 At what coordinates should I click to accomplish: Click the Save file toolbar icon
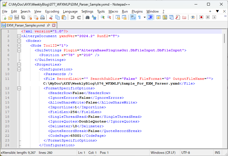tap(17, 17)
